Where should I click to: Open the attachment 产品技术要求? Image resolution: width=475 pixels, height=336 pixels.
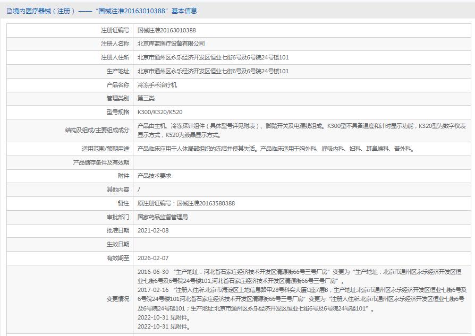point(155,176)
